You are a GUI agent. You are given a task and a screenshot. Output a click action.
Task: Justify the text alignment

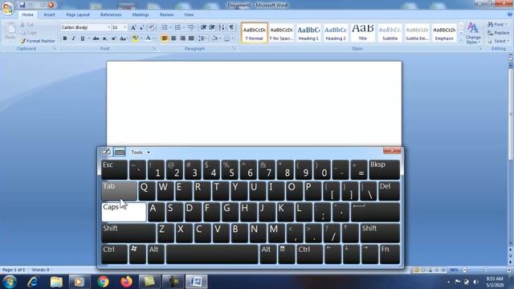click(191, 39)
